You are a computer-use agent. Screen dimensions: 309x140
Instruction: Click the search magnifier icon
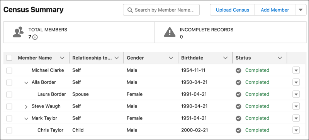[130, 10]
